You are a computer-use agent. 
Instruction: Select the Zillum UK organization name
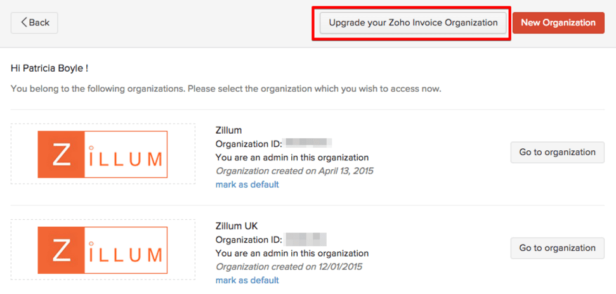(237, 226)
